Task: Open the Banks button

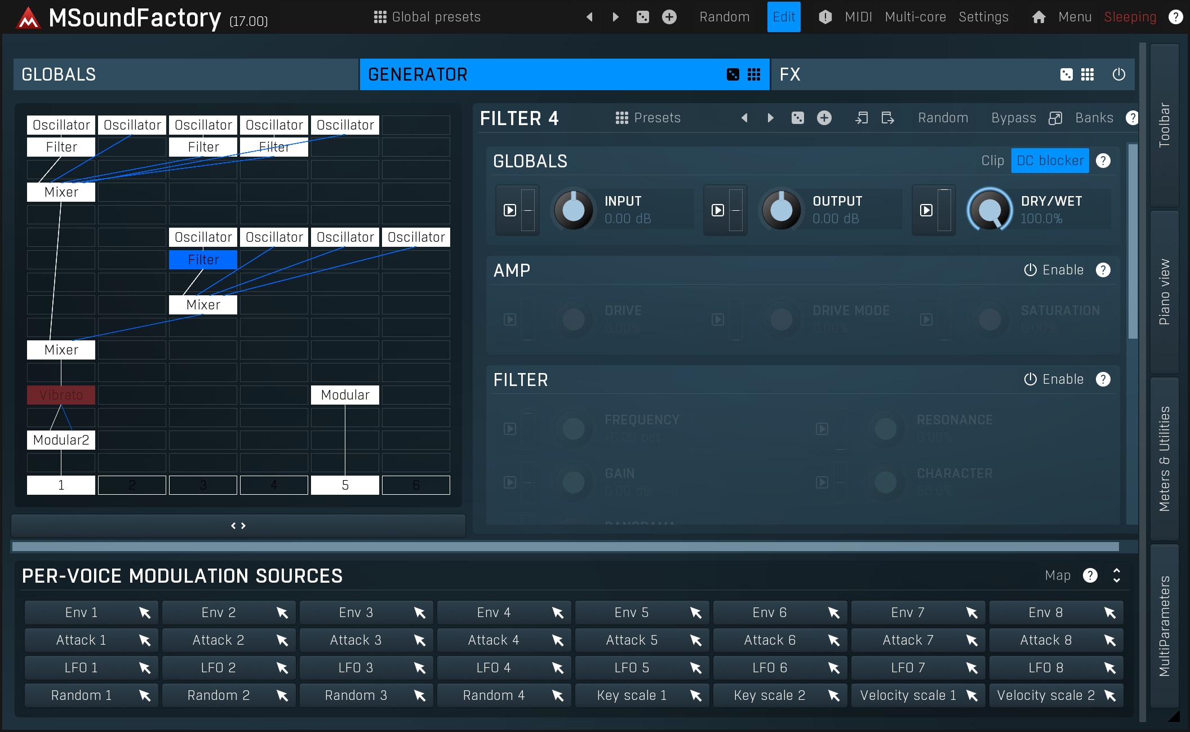Action: [x=1094, y=118]
